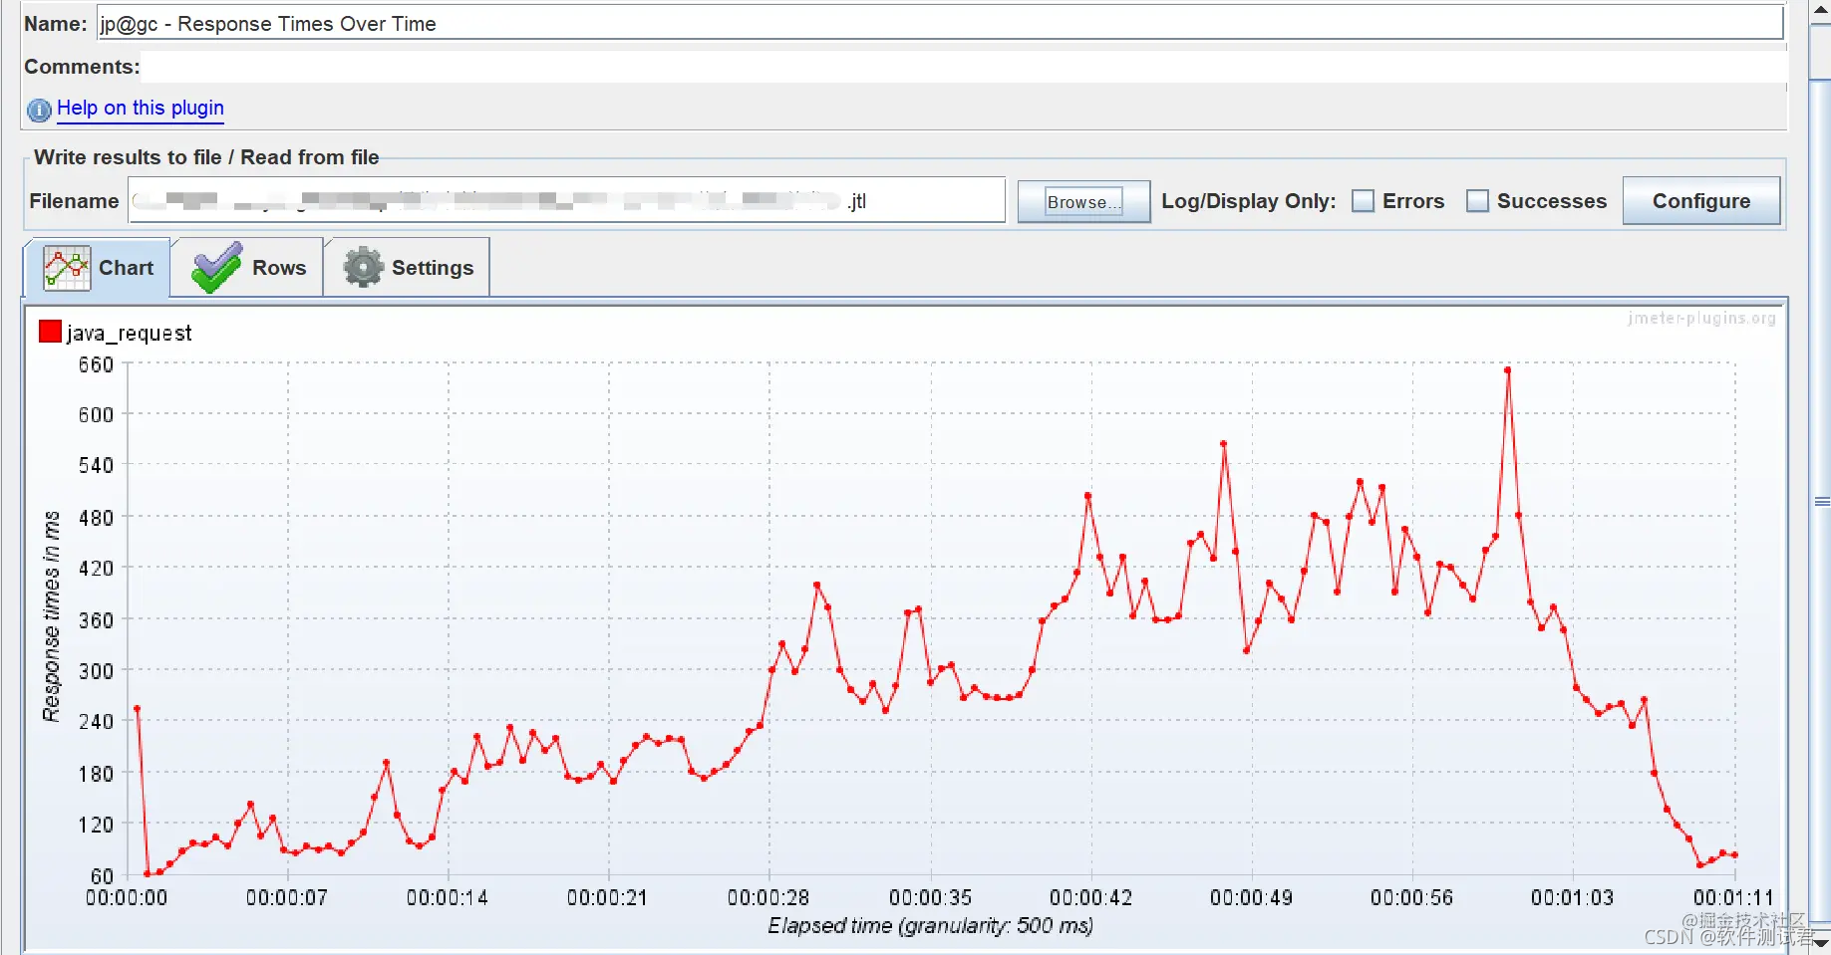Click the Browse... button
The width and height of the screenshot is (1831, 955).
point(1083,202)
